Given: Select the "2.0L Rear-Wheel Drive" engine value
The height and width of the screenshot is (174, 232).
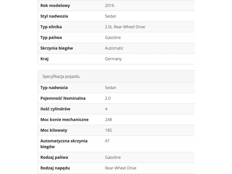Looking at the screenshot, I should pyautogui.click(x=125, y=27).
